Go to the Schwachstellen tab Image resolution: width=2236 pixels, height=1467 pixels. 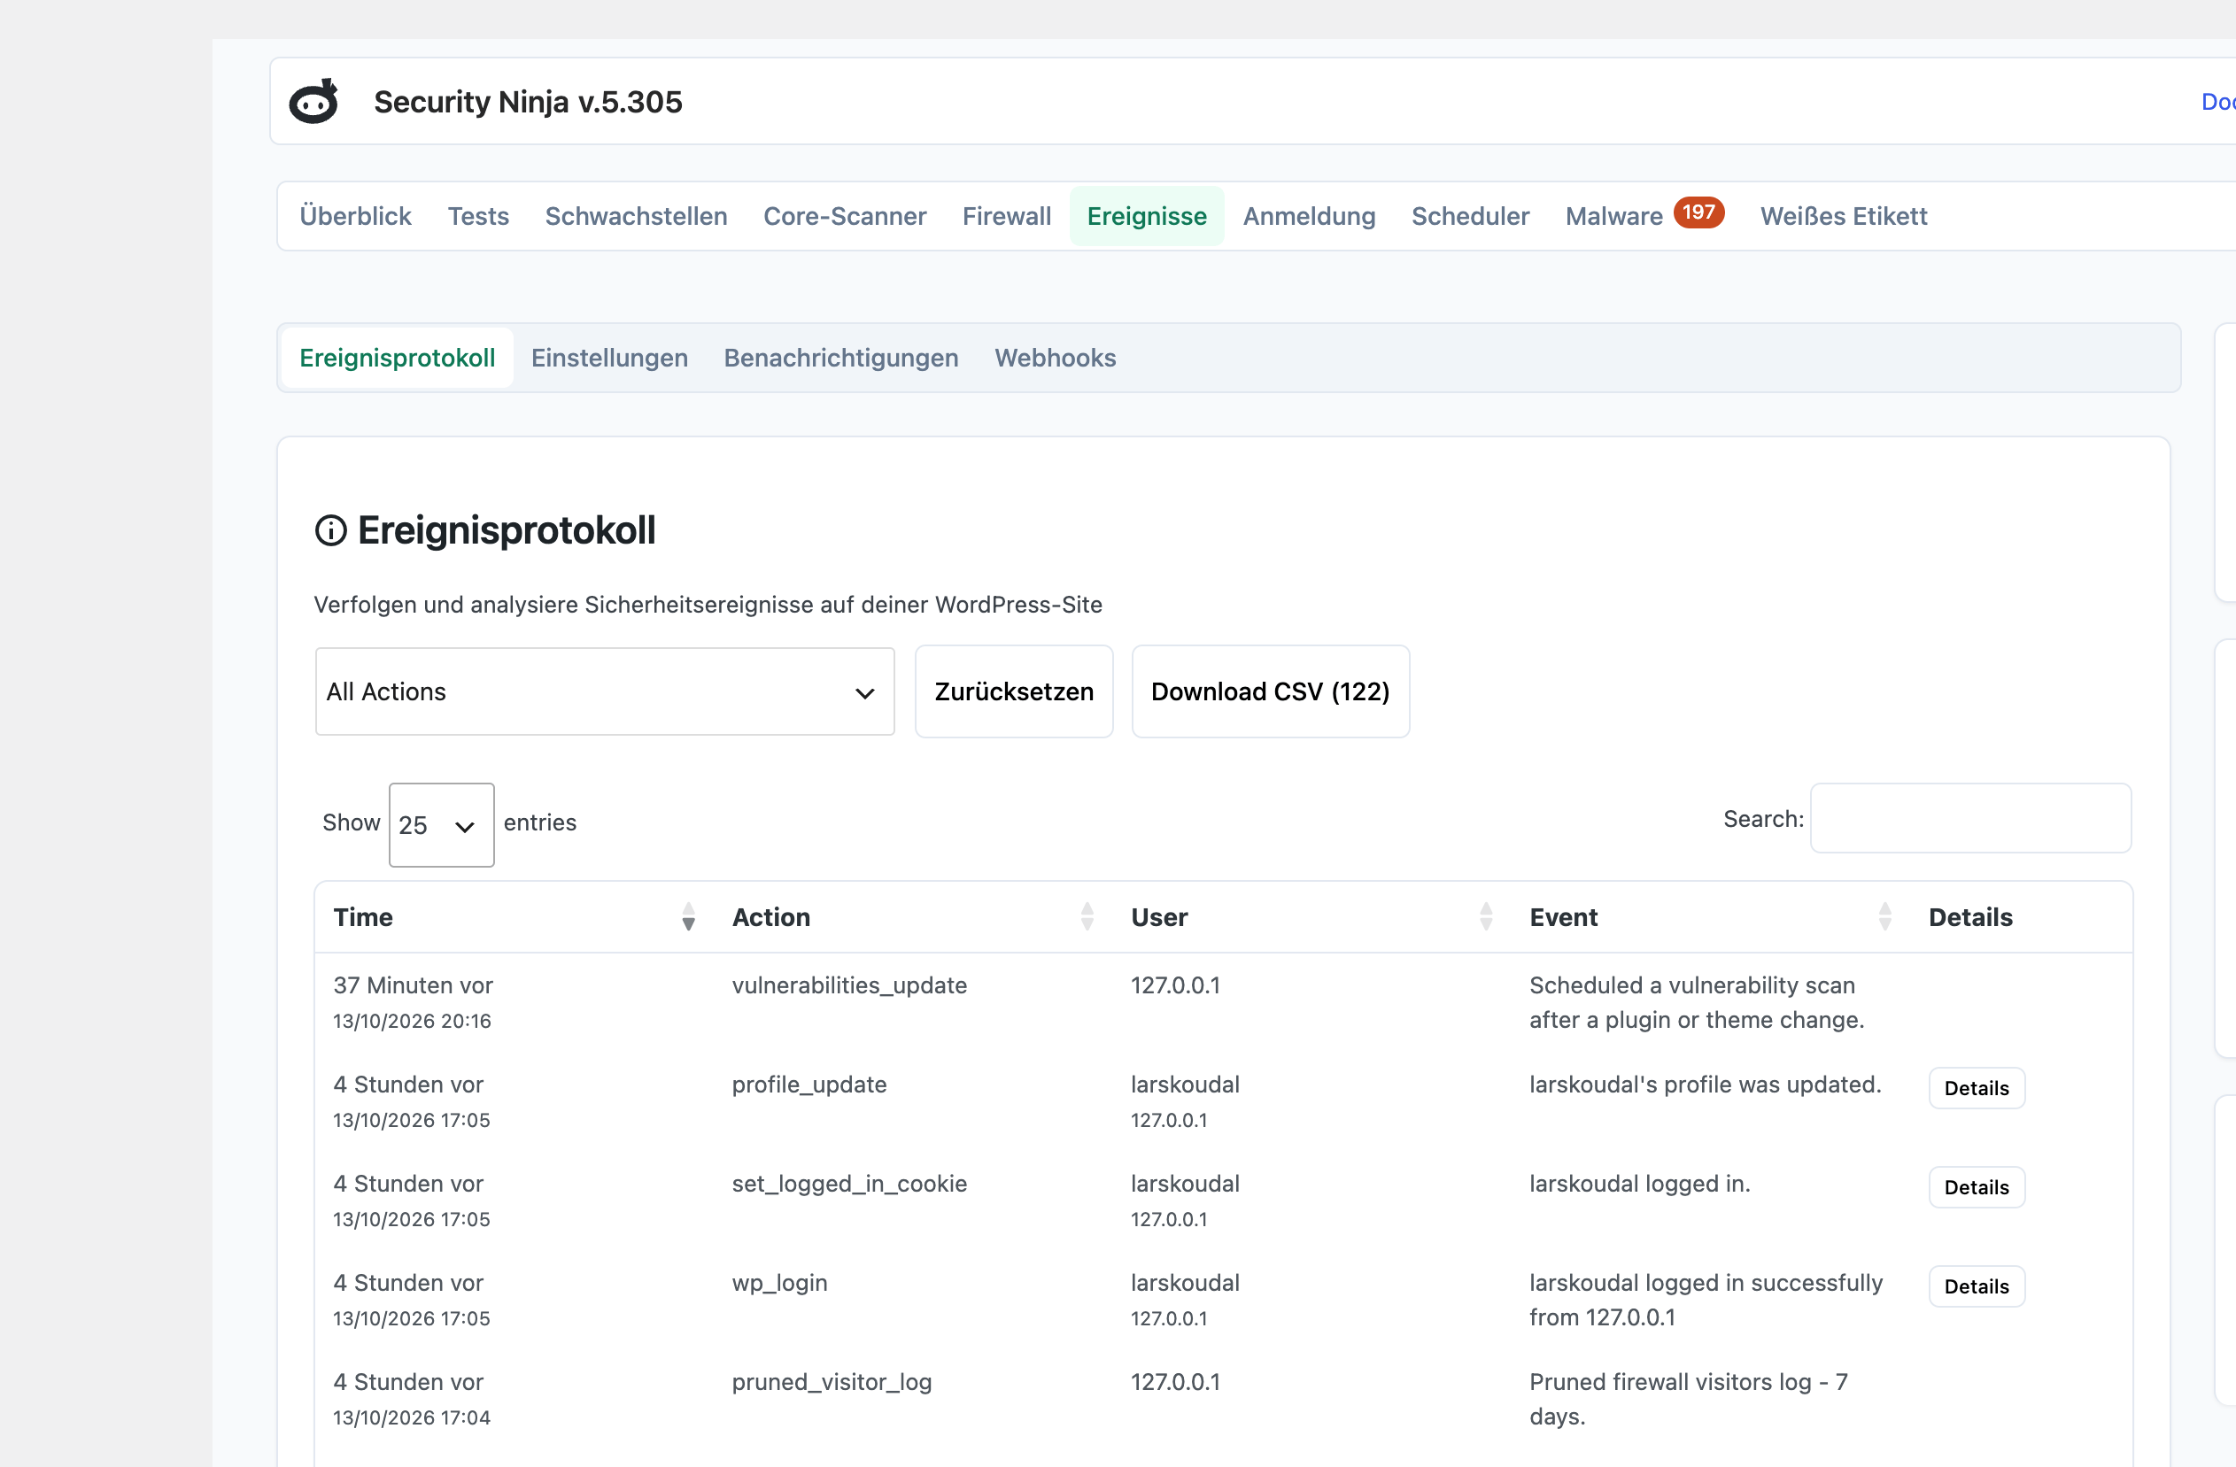tap(636, 216)
